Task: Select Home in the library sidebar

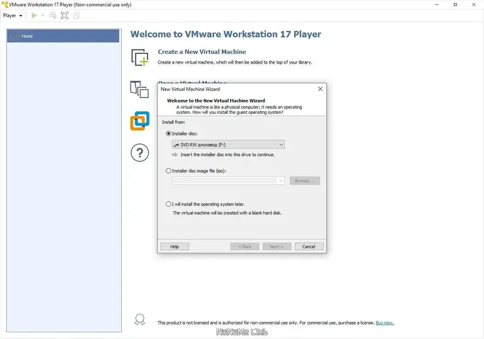Action: point(63,36)
